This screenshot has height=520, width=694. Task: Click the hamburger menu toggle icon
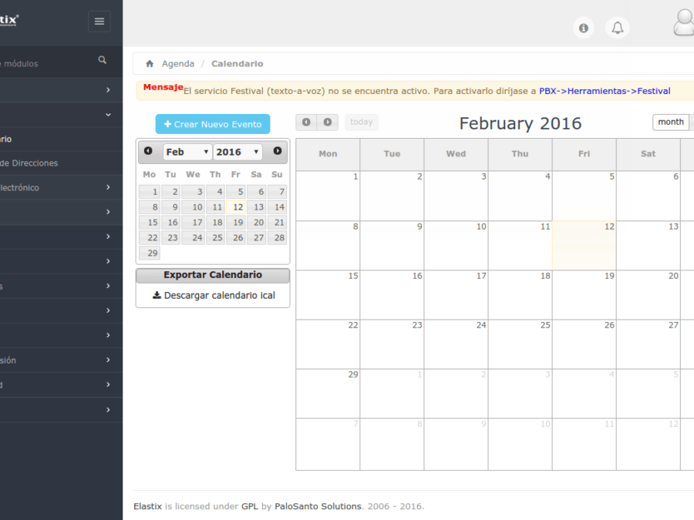(99, 22)
